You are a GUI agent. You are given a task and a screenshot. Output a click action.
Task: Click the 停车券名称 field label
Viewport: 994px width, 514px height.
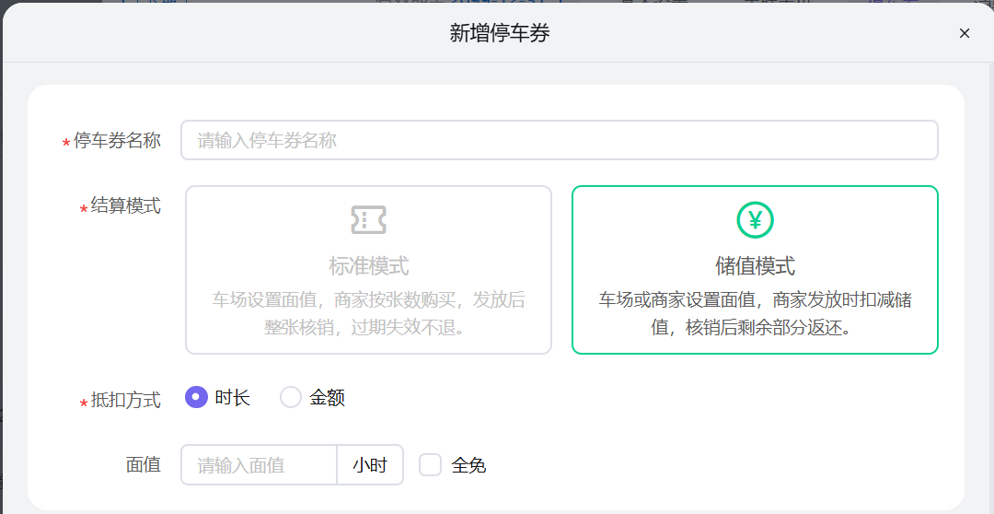(x=117, y=140)
